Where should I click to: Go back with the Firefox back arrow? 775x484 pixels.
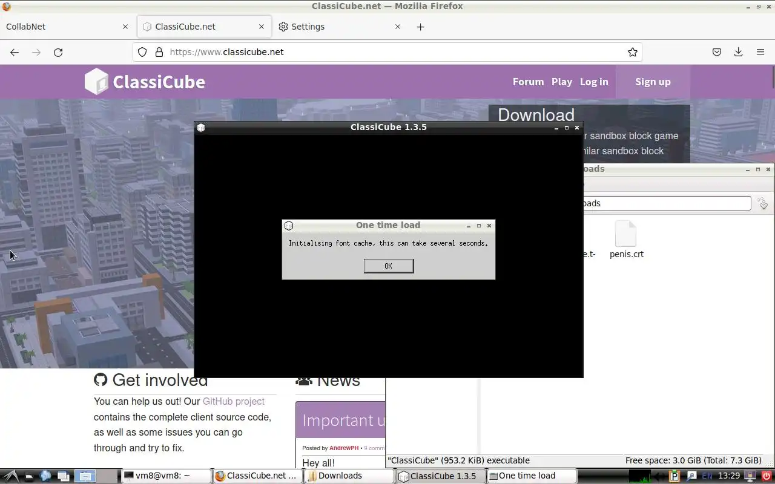click(15, 52)
